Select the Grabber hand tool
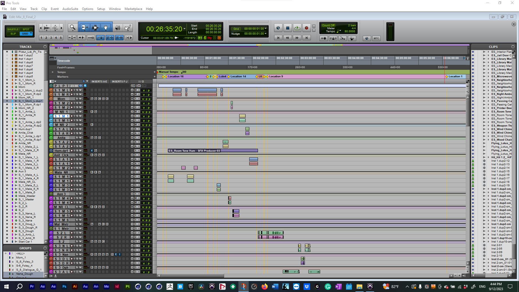The height and width of the screenshot is (292, 519). coord(106,28)
